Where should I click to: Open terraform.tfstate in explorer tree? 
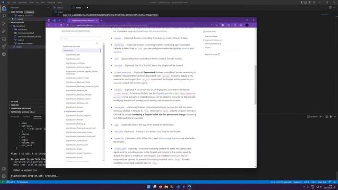click(25, 43)
